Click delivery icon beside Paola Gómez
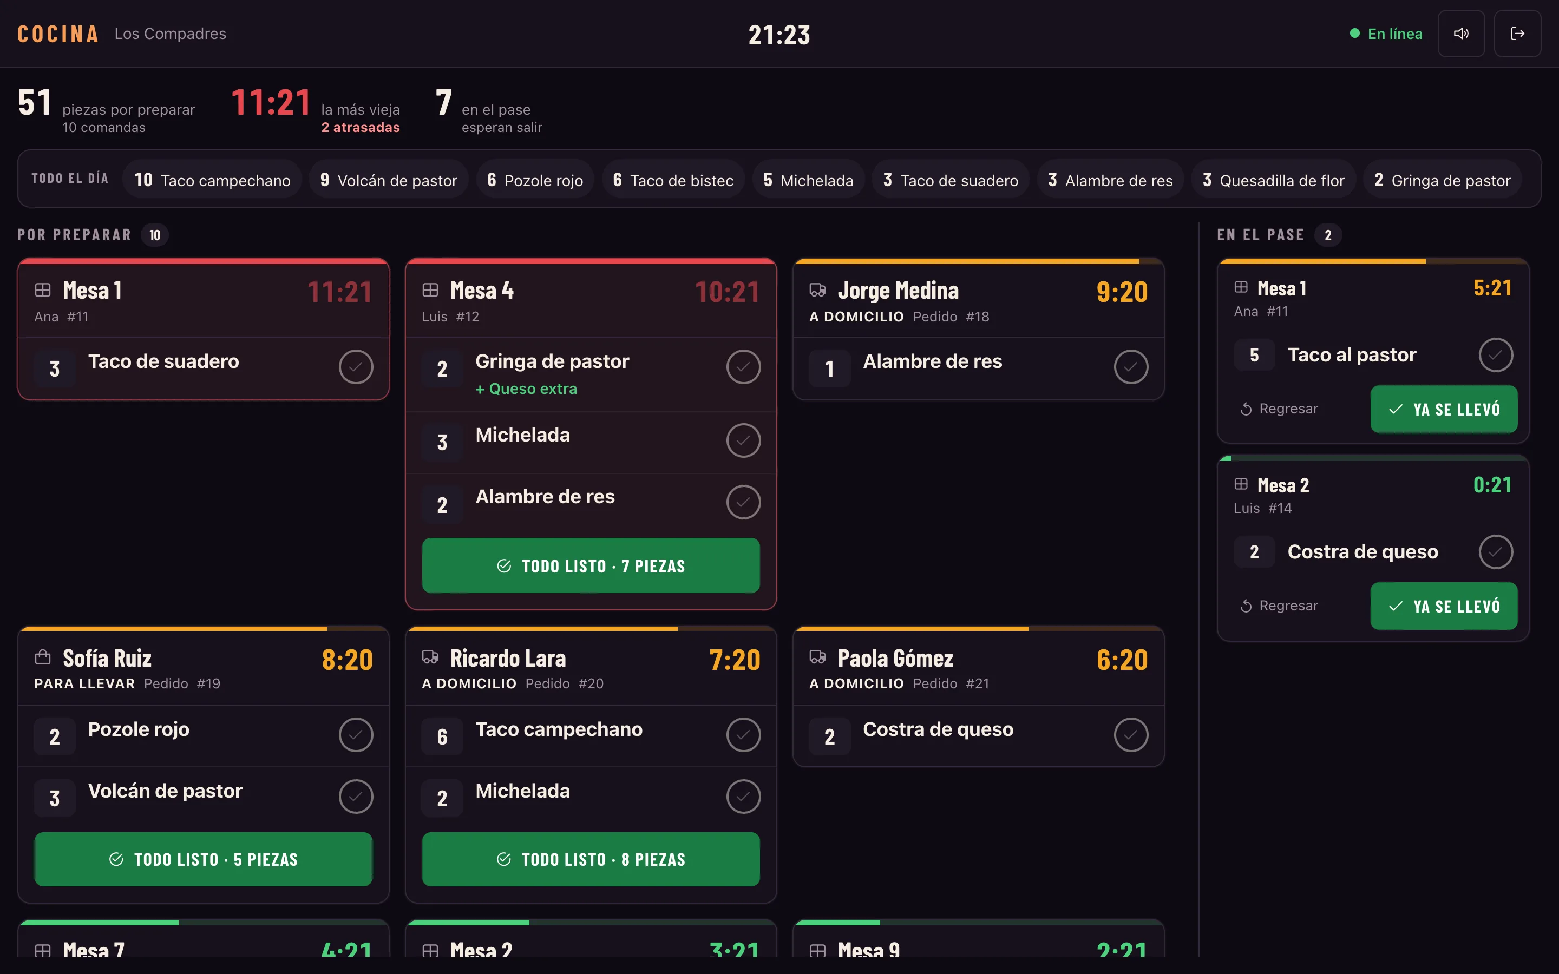Screen dimensions: 1559x974 tap(817, 657)
